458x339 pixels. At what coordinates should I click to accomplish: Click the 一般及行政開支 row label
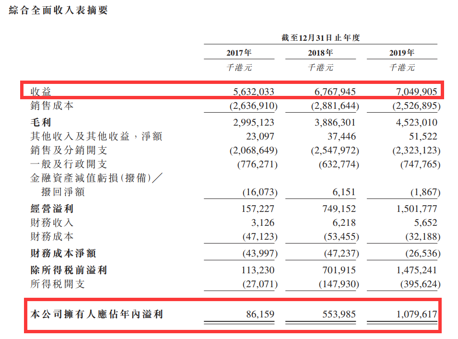tap(69, 164)
